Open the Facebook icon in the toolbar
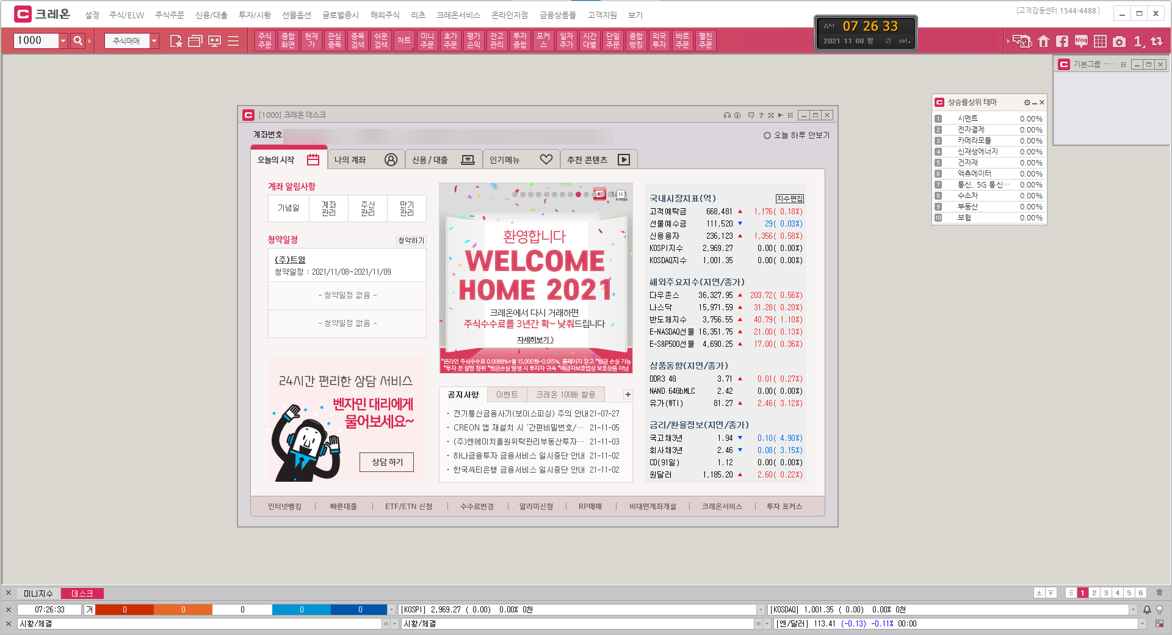Screen dimensions: 1172x635 1062,41
